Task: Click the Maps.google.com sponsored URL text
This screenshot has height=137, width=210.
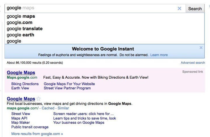Action: tap(22, 77)
